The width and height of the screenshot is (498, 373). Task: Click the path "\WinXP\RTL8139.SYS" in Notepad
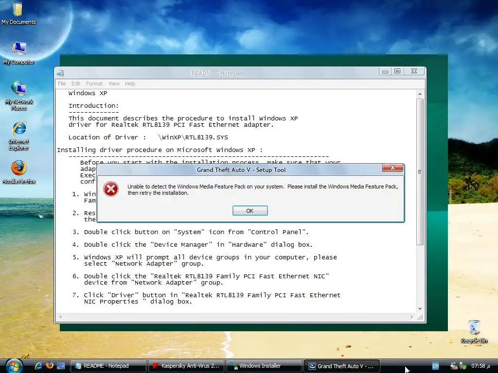(193, 137)
